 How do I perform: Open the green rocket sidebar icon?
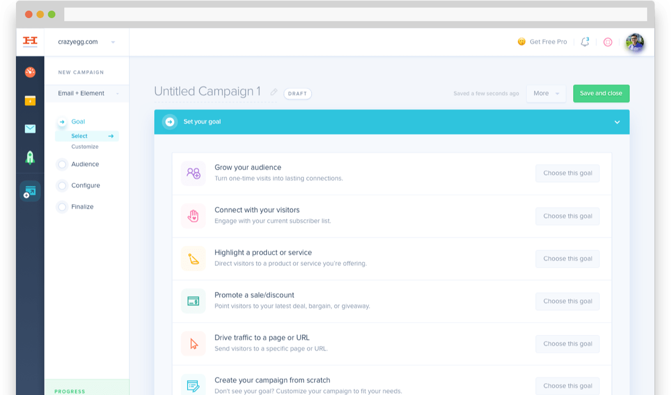click(x=30, y=157)
